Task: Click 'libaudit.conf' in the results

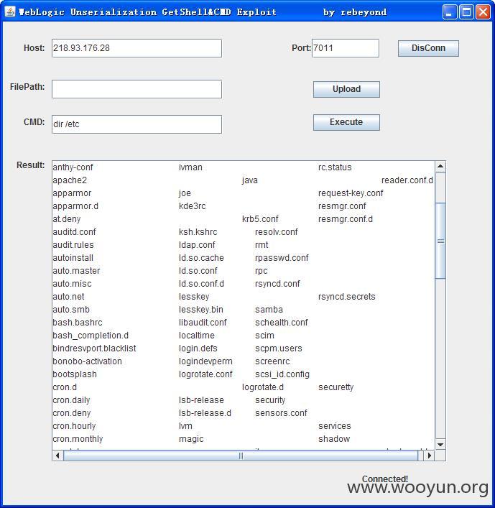Action: click(203, 323)
